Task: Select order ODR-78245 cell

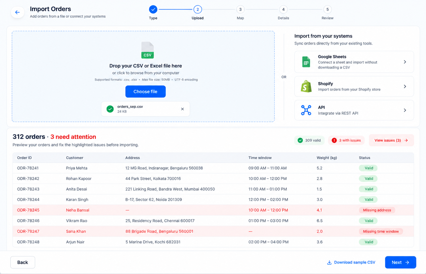Action: pyautogui.click(x=28, y=210)
